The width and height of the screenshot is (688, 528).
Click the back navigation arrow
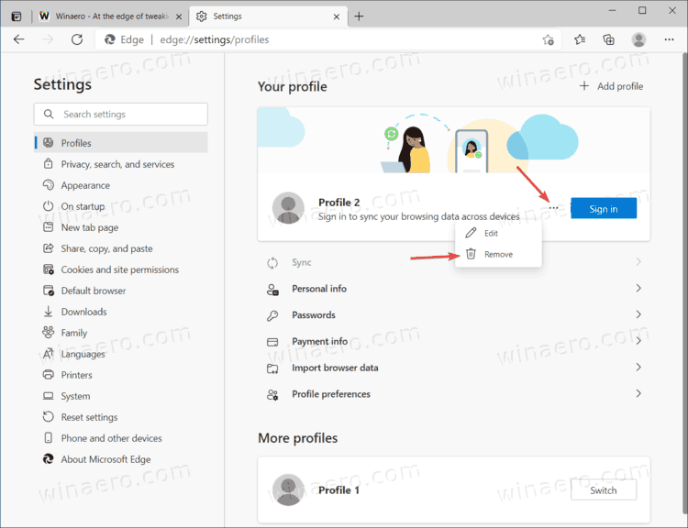coord(19,39)
